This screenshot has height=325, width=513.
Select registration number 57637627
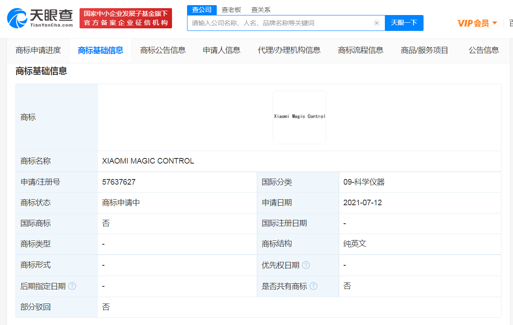click(x=119, y=182)
